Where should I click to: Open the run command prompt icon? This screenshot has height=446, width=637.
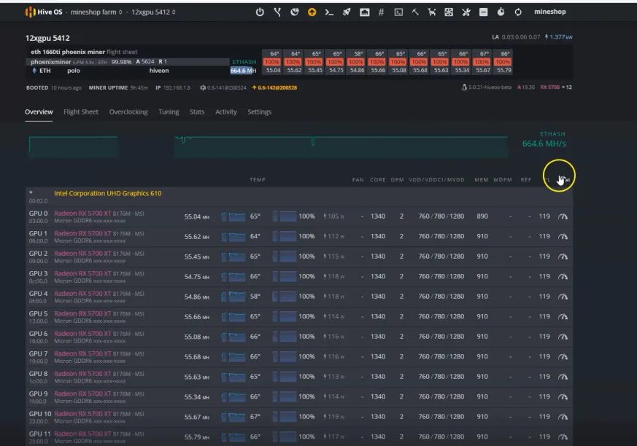329,12
